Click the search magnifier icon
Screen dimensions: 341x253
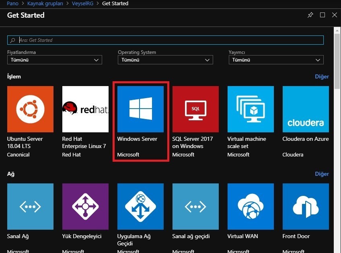12,40
